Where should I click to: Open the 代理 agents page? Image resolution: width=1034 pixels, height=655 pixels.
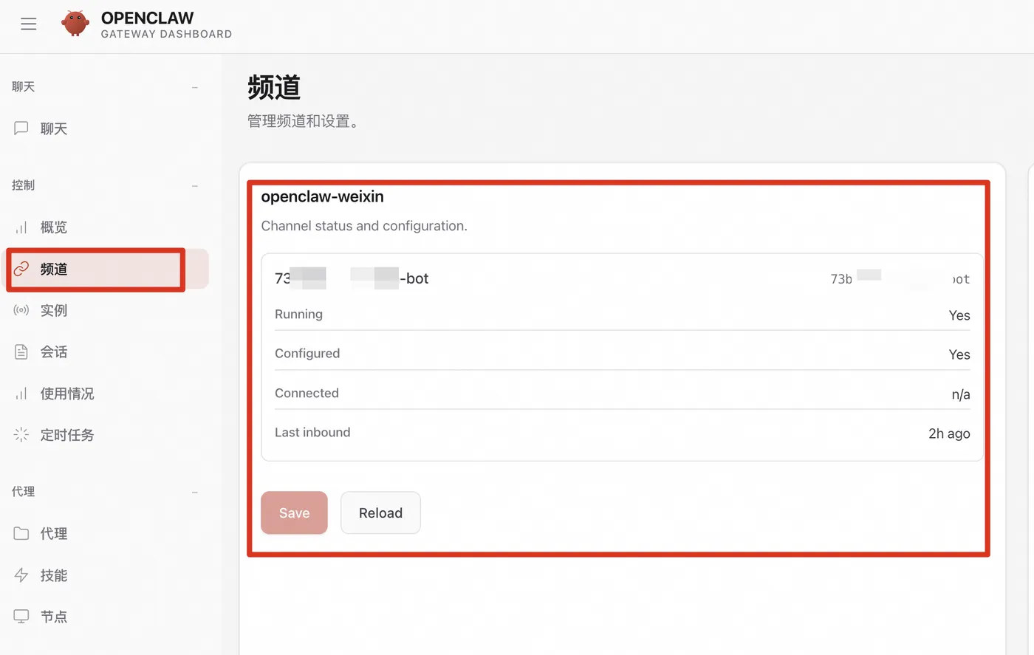coord(107,533)
